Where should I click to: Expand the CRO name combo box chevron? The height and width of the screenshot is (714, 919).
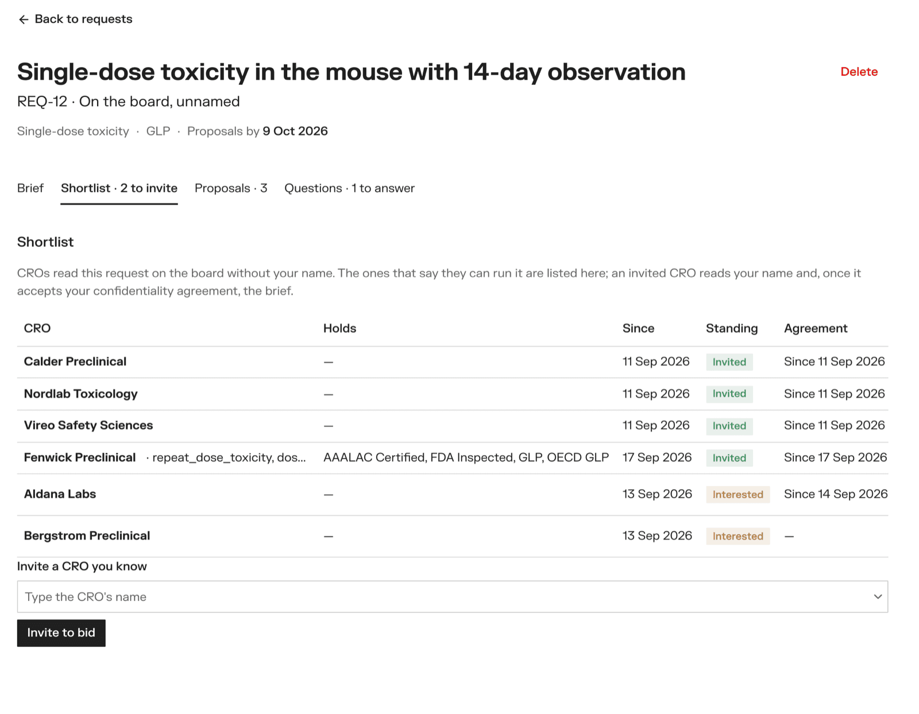(x=878, y=597)
